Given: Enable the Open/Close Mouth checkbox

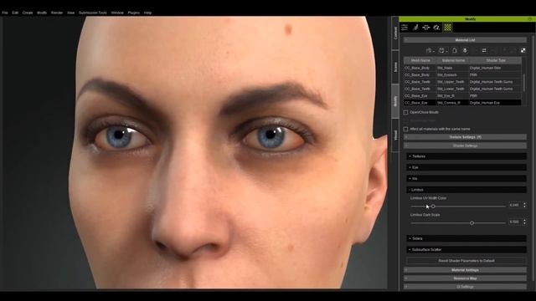Looking at the screenshot, I should (x=405, y=112).
